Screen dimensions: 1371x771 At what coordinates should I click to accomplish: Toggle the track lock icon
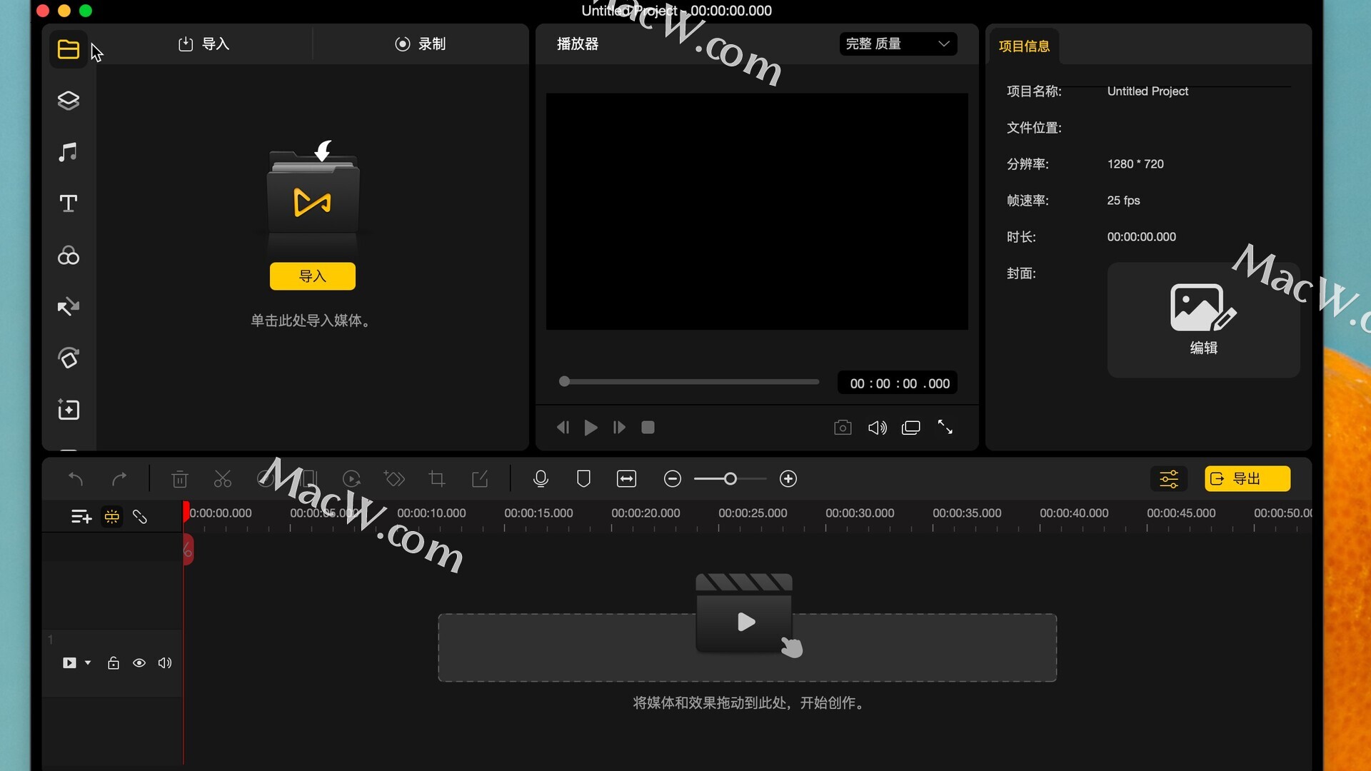pos(114,663)
